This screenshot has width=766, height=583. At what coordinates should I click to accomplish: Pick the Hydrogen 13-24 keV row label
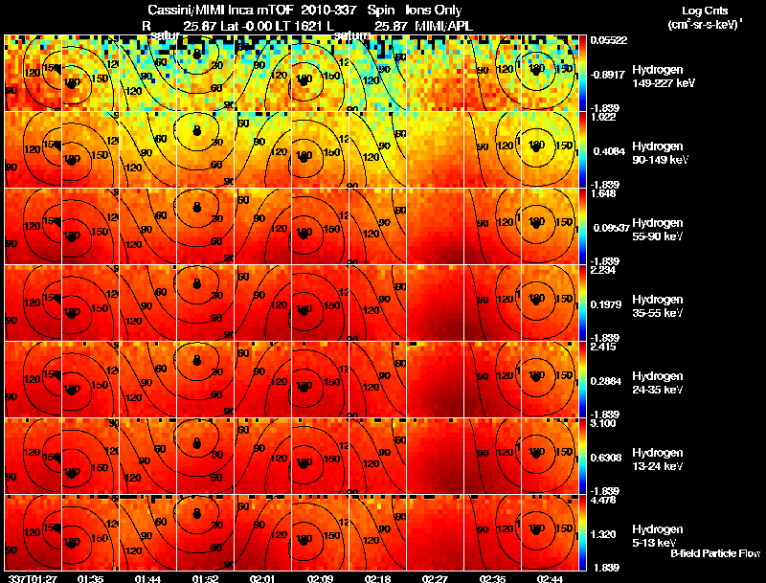click(x=657, y=460)
